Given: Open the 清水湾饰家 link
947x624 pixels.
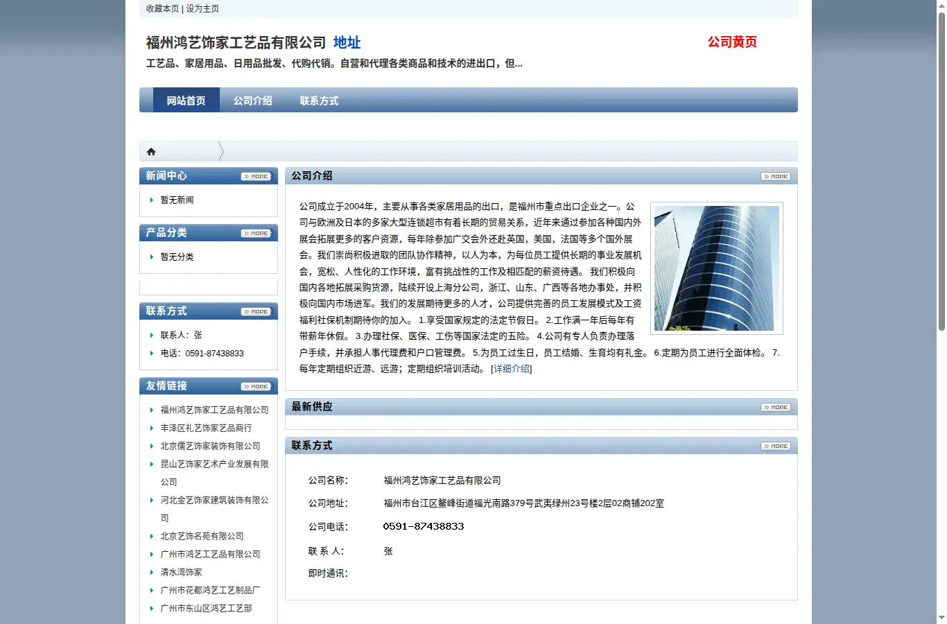Looking at the screenshot, I should [x=182, y=572].
